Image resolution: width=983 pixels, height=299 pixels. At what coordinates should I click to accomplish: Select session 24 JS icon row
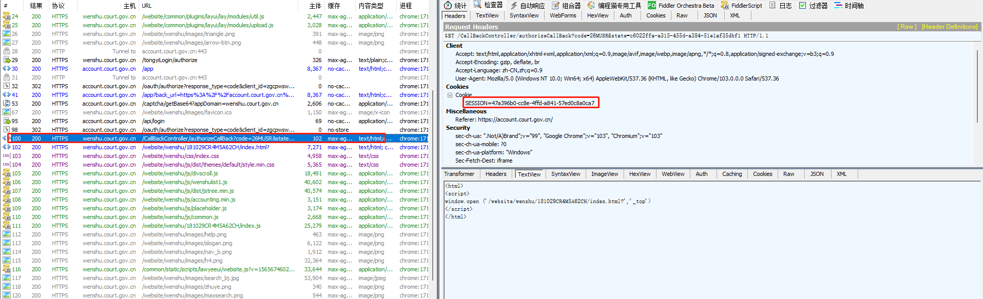click(x=7, y=16)
